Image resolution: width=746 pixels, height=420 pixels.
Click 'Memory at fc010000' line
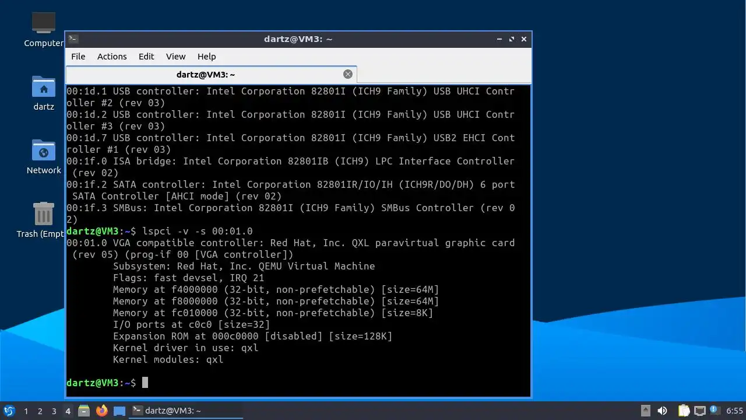273,313
